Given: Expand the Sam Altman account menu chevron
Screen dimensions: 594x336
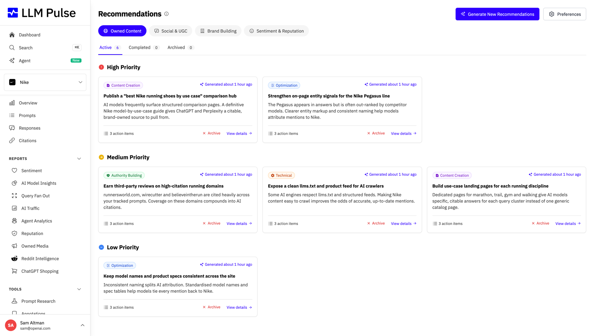Looking at the screenshot, I should (x=82, y=326).
